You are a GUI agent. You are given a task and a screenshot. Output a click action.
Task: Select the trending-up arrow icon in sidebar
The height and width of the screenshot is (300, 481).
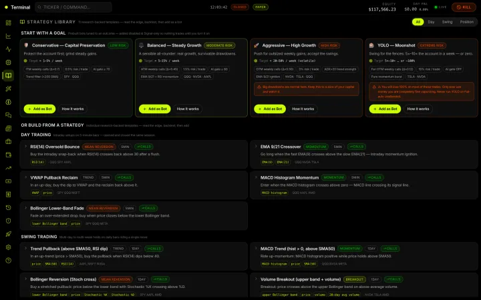8,168
